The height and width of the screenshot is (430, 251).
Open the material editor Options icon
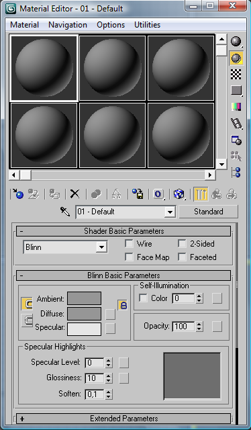[x=236, y=140]
